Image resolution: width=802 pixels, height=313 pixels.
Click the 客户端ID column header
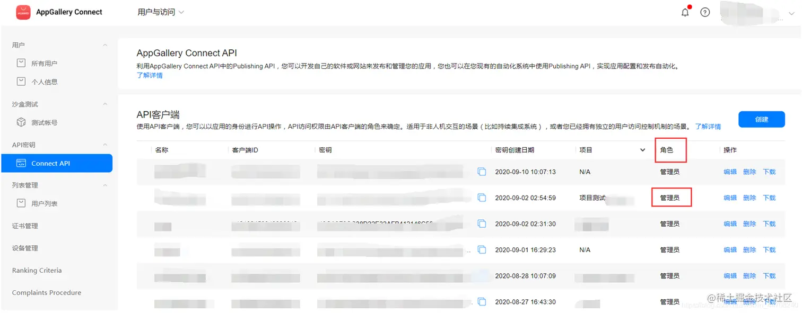point(245,150)
